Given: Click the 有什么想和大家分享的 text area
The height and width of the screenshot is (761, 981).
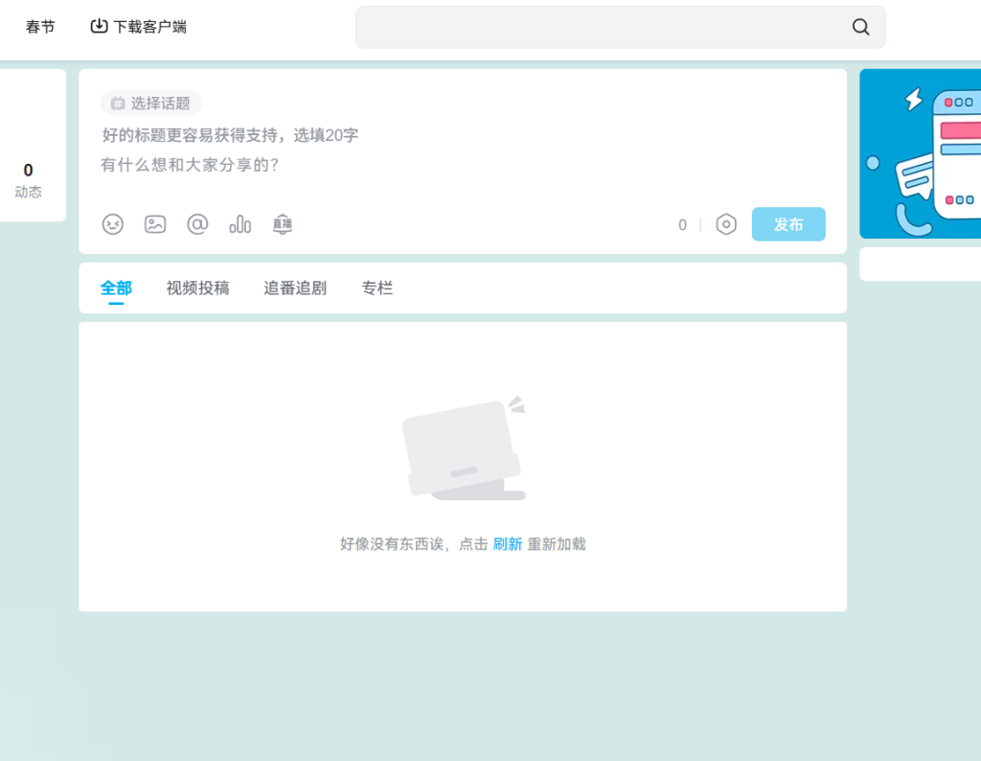Looking at the screenshot, I should point(383,165).
